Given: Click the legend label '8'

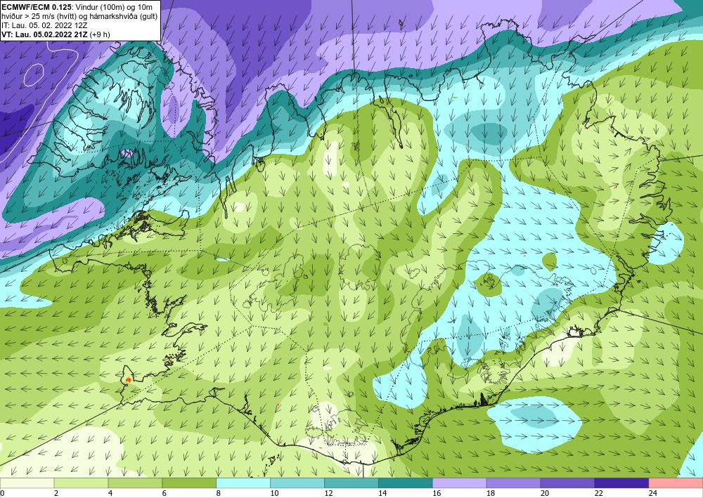Looking at the screenshot, I should point(219,493).
